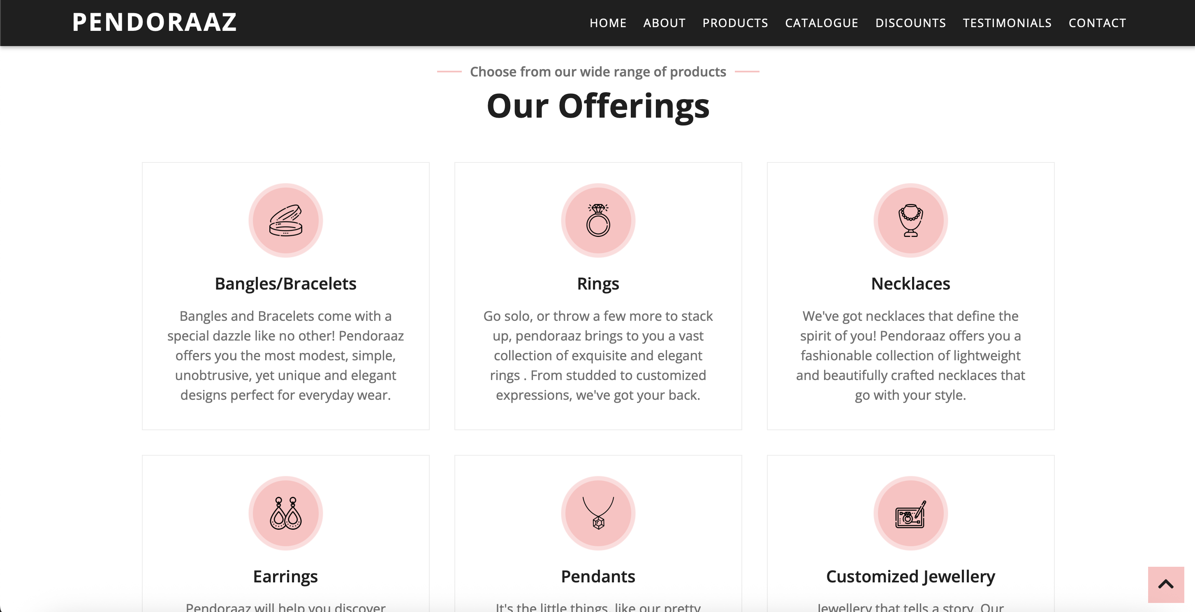
Task: Open the Catalogue nav item
Action: pos(822,23)
